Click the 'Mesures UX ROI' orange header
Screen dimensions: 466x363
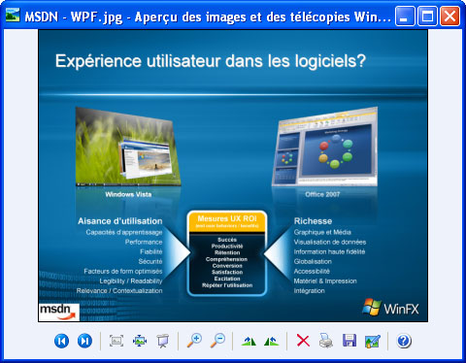[x=227, y=221]
